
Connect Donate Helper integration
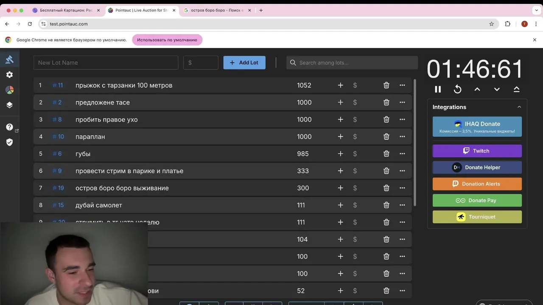477,167
